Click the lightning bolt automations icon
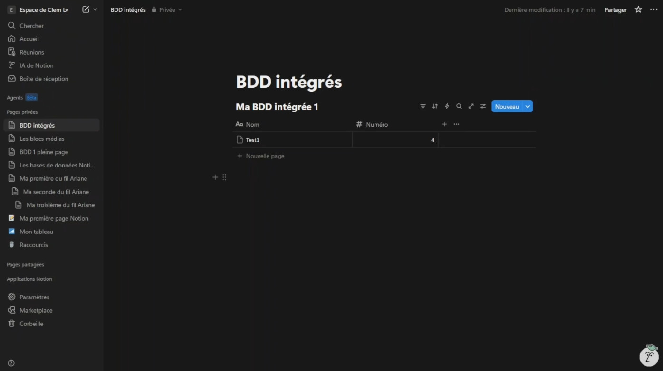 click(447, 106)
